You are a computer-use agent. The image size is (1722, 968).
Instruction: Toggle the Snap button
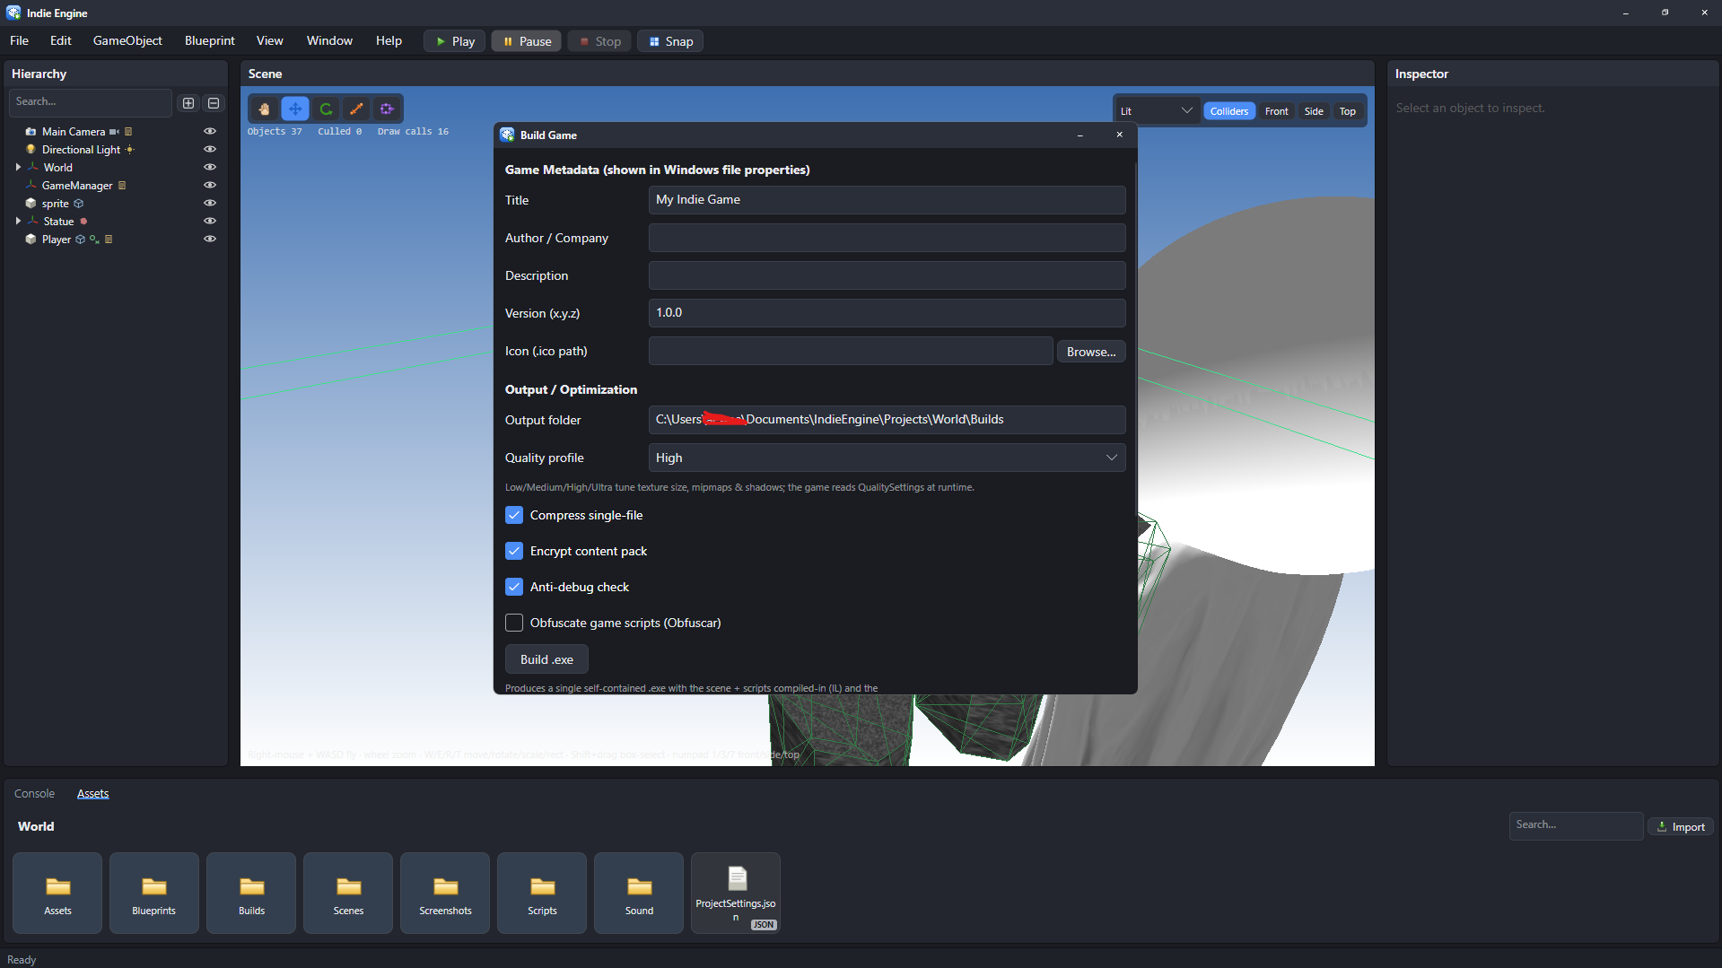(670, 41)
